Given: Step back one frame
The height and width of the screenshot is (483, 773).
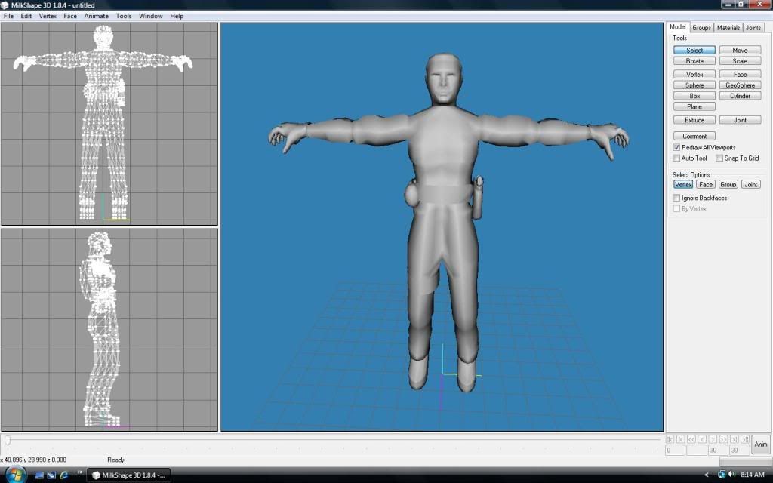Looking at the screenshot, I should (702, 439).
